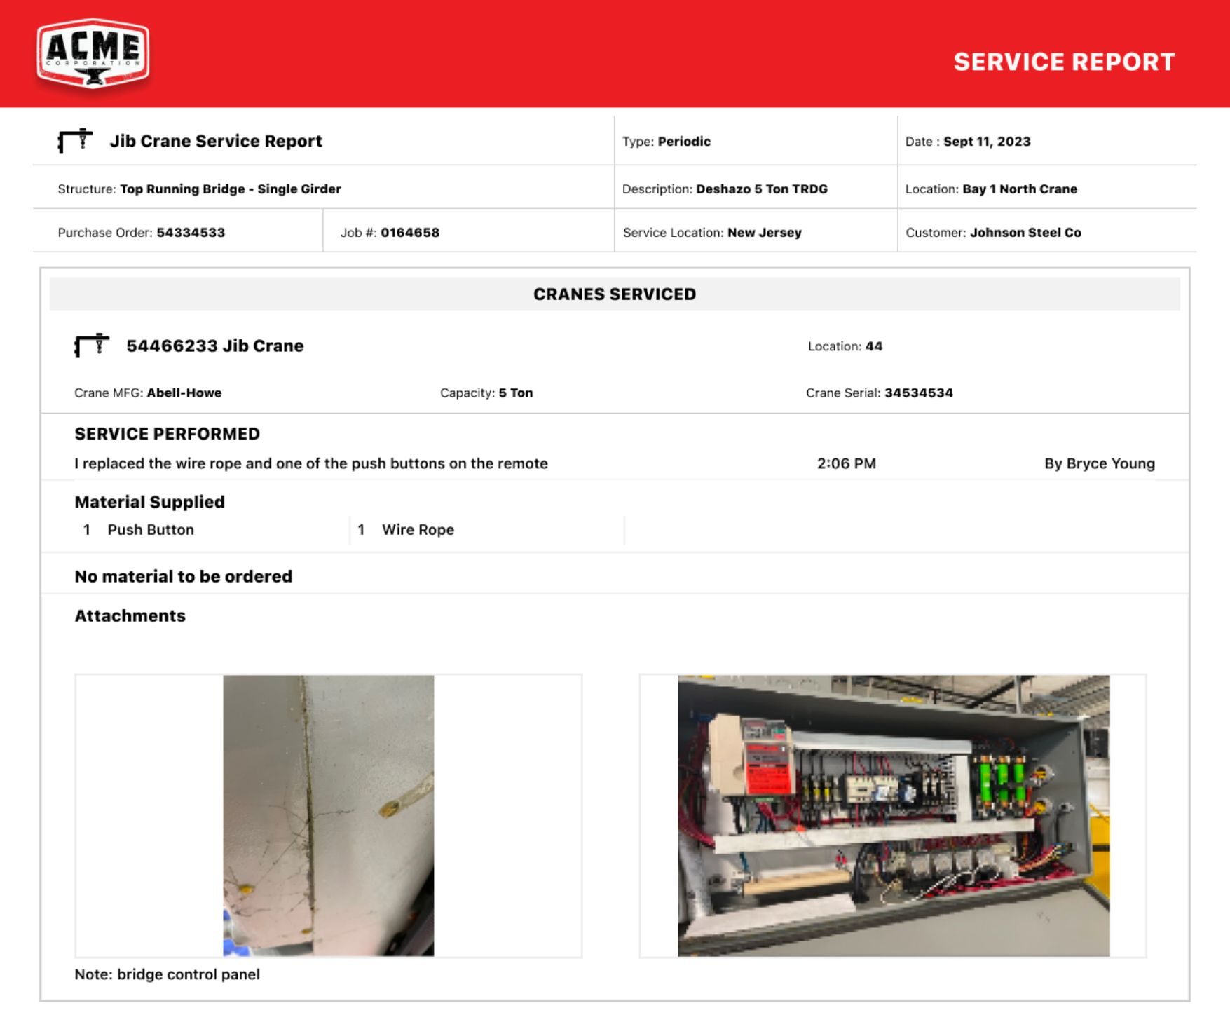Open the Structure: Top Running Bridge field
The height and width of the screenshot is (1015, 1230).
click(200, 189)
